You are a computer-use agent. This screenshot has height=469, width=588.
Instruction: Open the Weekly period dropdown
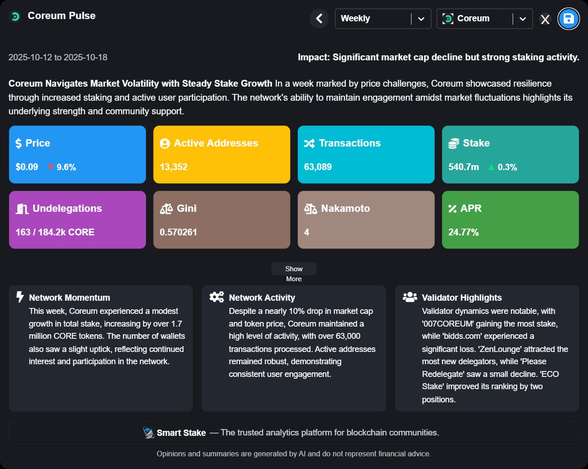click(383, 19)
